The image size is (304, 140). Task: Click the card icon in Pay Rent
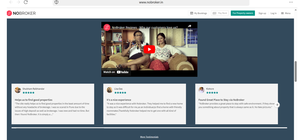pyautogui.click(x=214, y=13)
